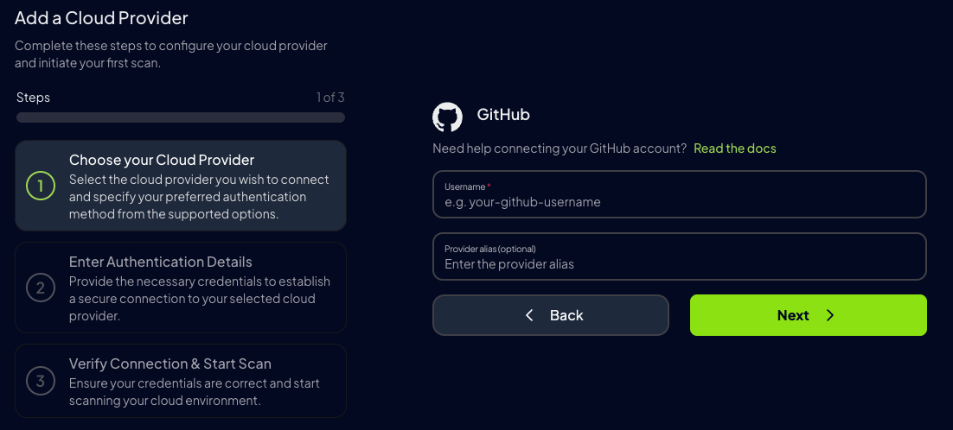Click the step 3 circle icon
This screenshot has width=953, height=430.
coord(40,381)
